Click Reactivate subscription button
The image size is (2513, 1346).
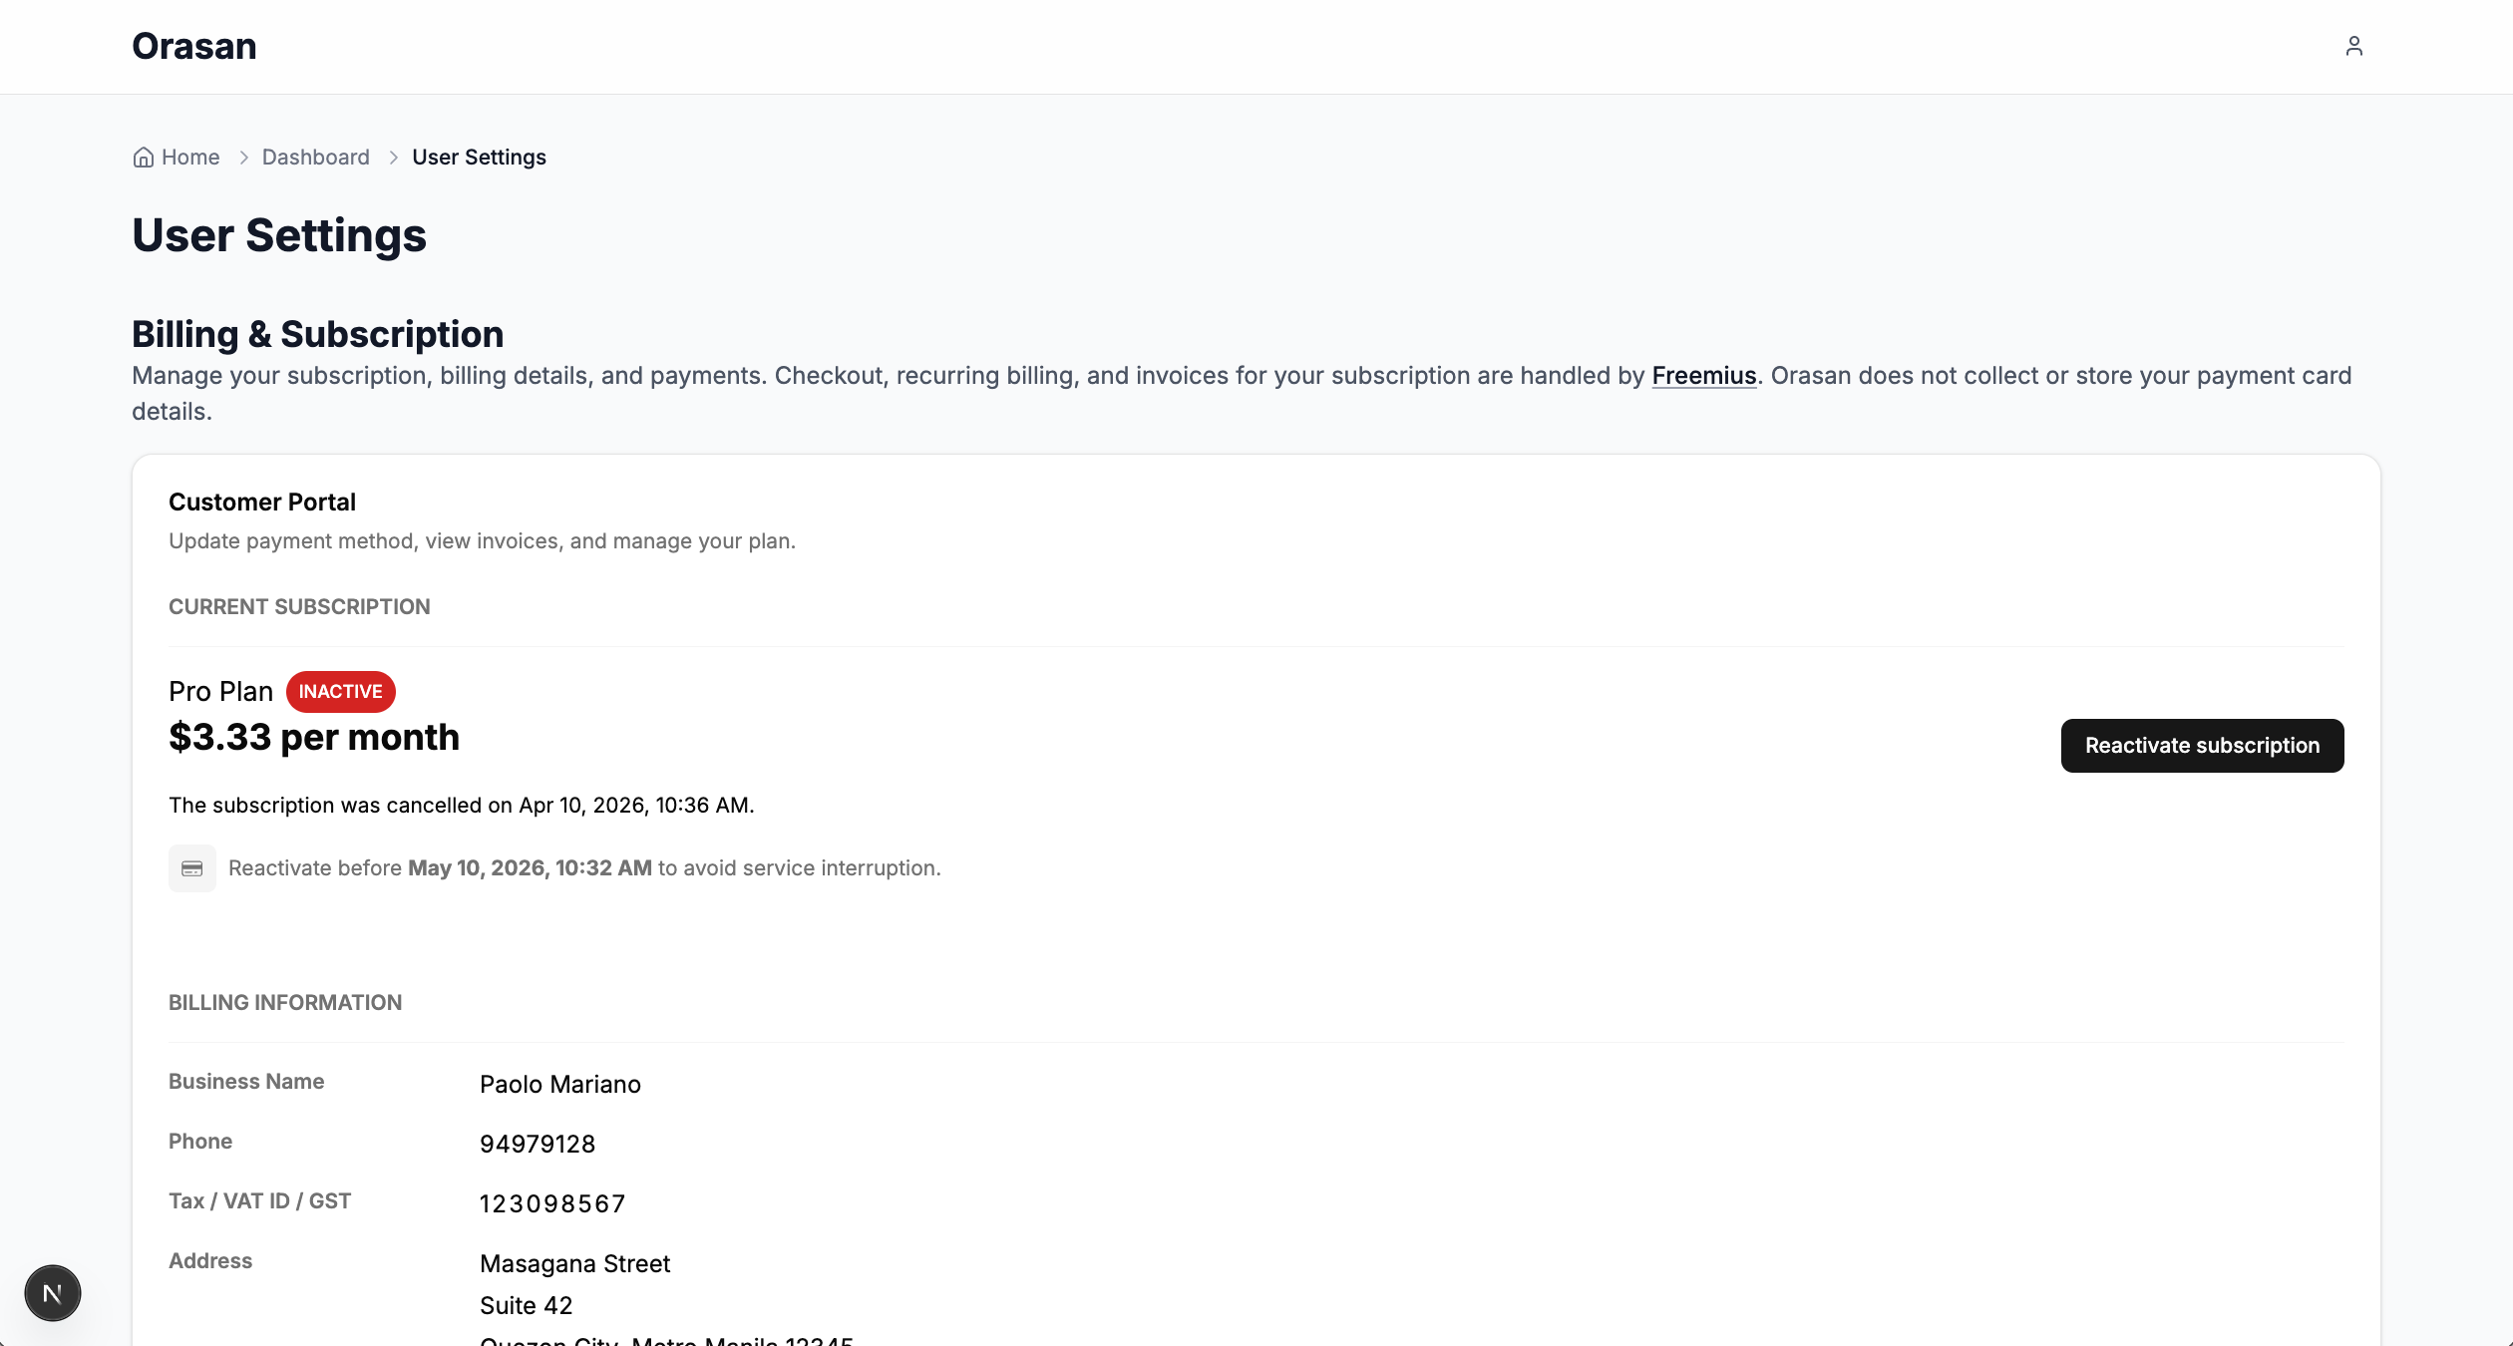coord(2202,746)
